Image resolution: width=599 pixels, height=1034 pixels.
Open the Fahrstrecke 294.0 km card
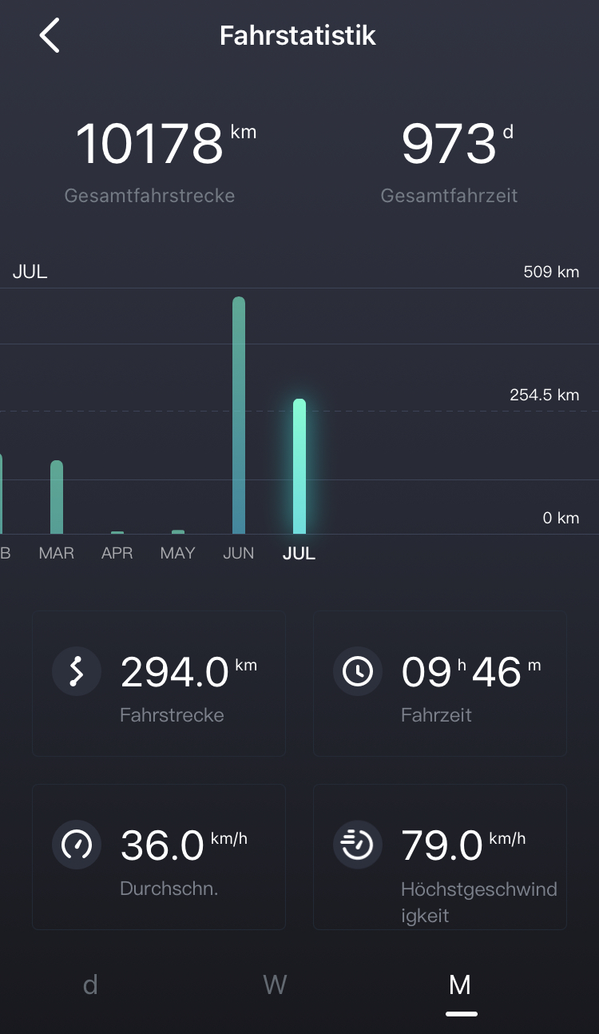[x=159, y=683]
